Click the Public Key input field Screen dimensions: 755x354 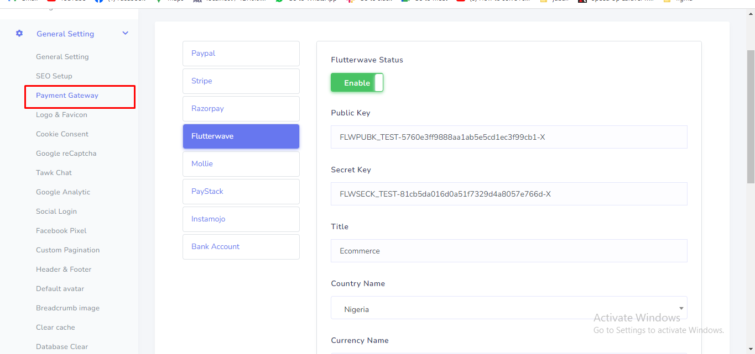(x=508, y=137)
